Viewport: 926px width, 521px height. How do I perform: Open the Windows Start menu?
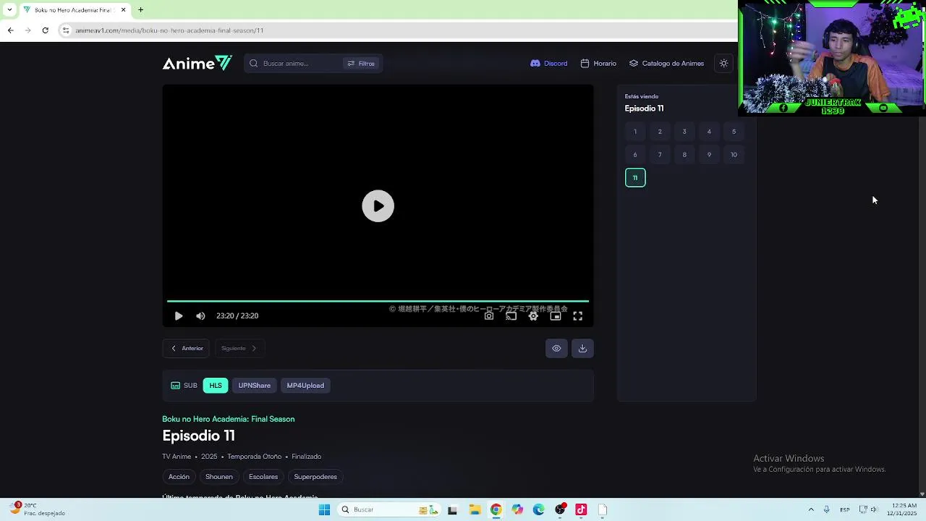click(x=324, y=510)
